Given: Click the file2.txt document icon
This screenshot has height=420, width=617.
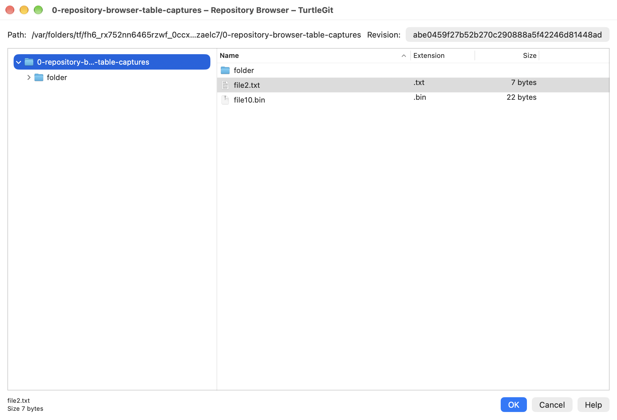Looking at the screenshot, I should click(x=225, y=85).
